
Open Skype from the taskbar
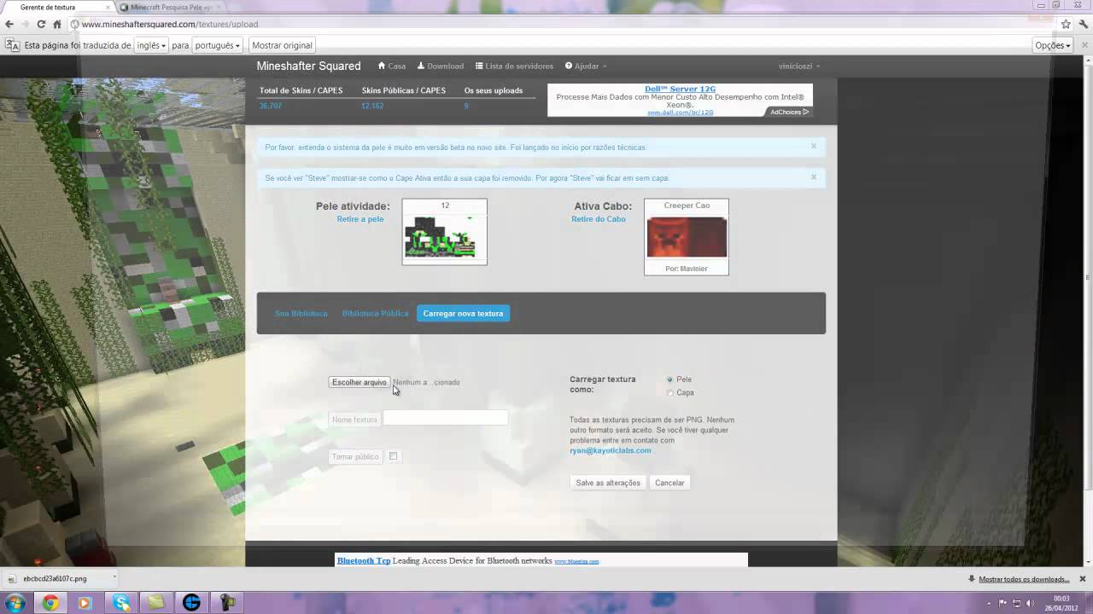pos(121,603)
